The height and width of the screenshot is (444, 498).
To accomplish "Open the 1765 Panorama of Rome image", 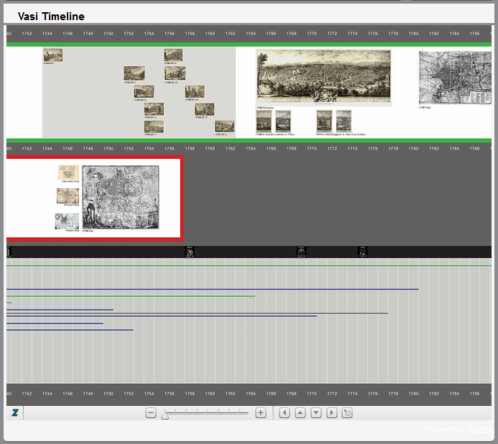I will [323, 77].
